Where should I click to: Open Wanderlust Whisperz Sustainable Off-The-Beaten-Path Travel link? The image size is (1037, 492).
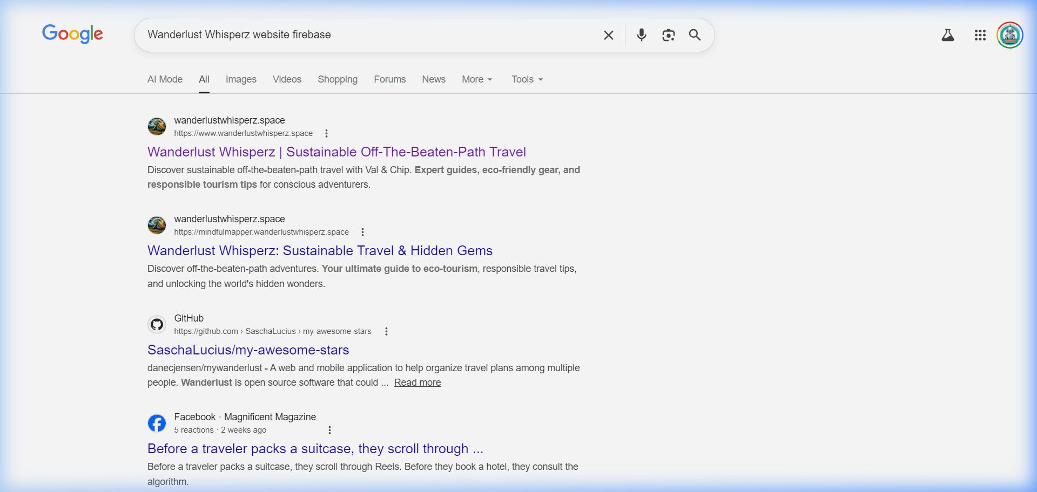point(336,152)
